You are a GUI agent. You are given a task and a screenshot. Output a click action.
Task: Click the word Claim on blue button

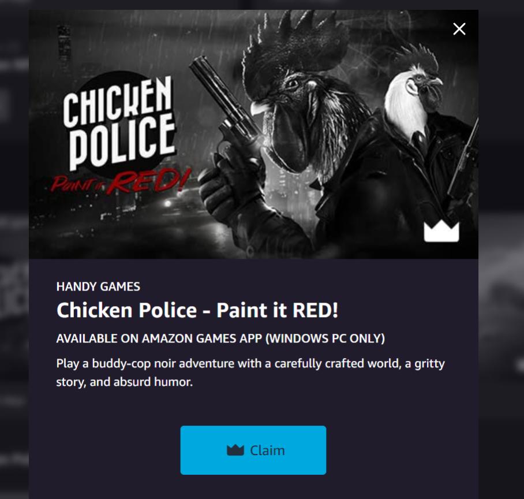click(267, 450)
